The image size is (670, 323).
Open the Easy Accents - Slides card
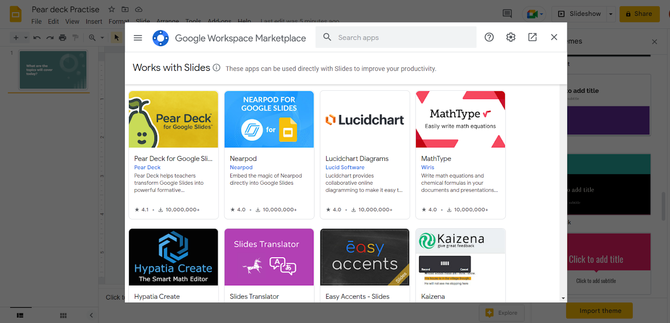[x=365, y=265]
